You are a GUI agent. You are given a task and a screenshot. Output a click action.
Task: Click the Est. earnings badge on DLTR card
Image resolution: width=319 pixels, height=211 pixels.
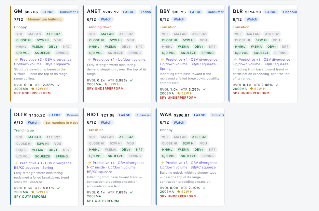tap(61, 123)
